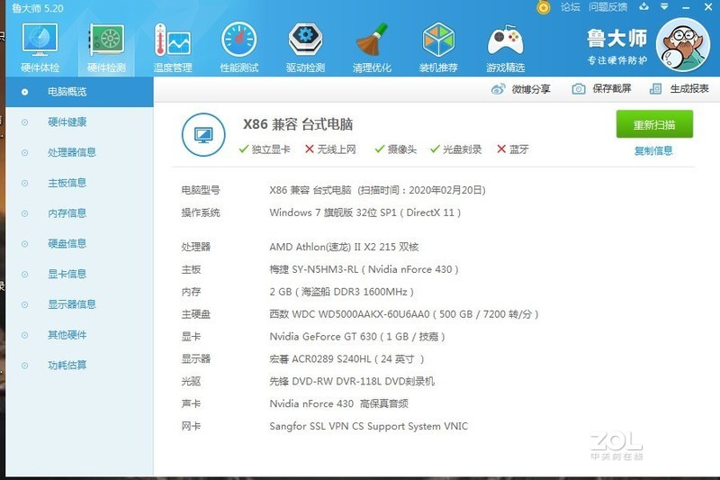Click the 鲁大师 mascot avatar

pyautogui.click(x=683, y=45)
